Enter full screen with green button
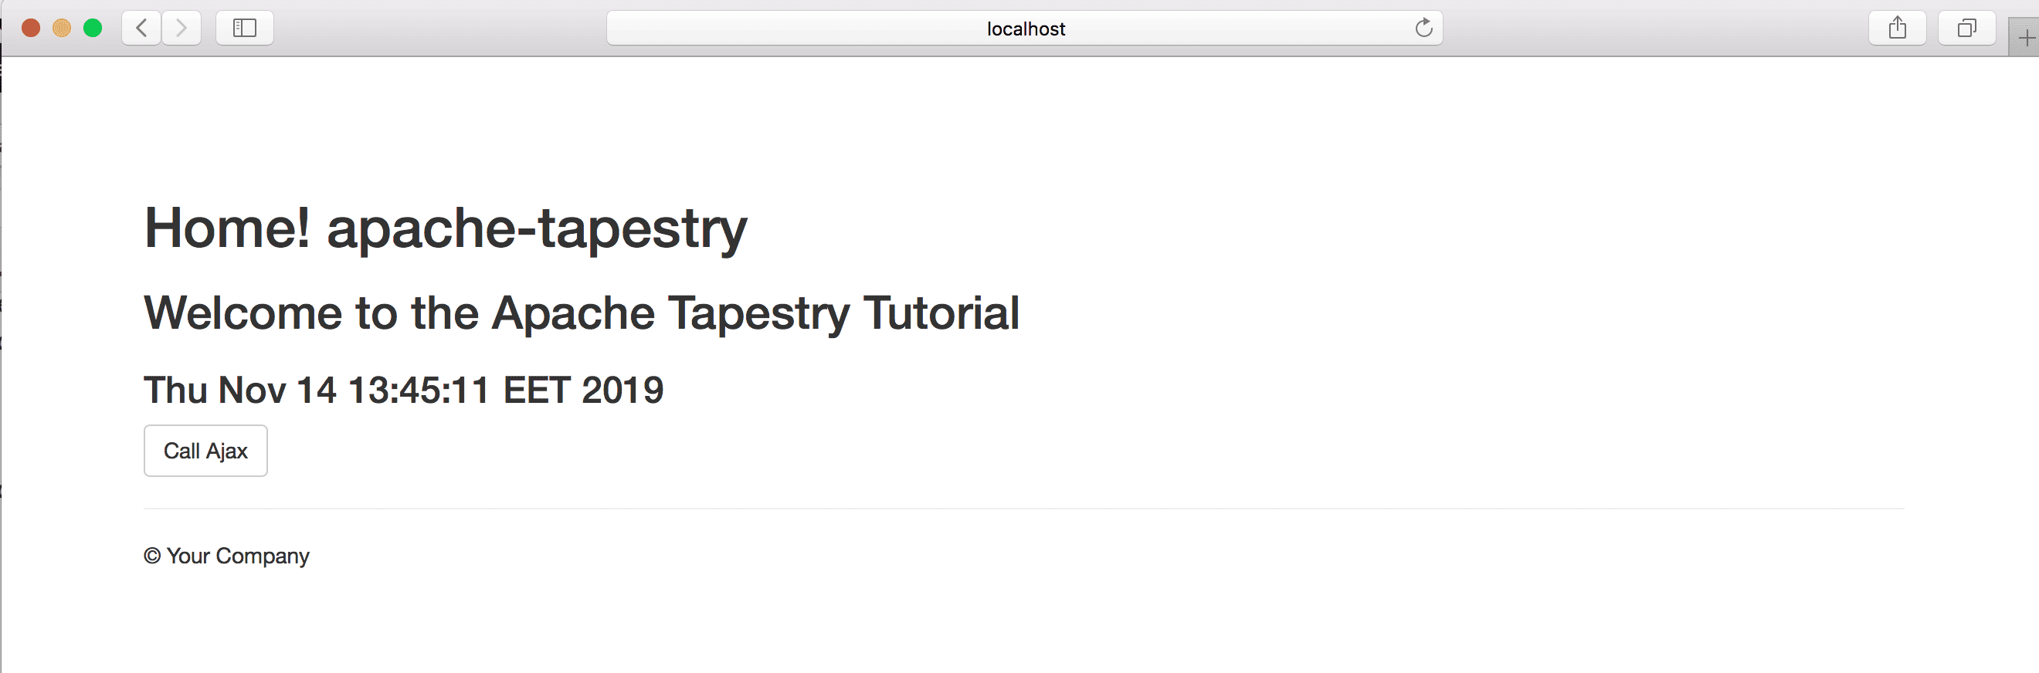This screenshot has width=2039, height=673. coord(93,29)
